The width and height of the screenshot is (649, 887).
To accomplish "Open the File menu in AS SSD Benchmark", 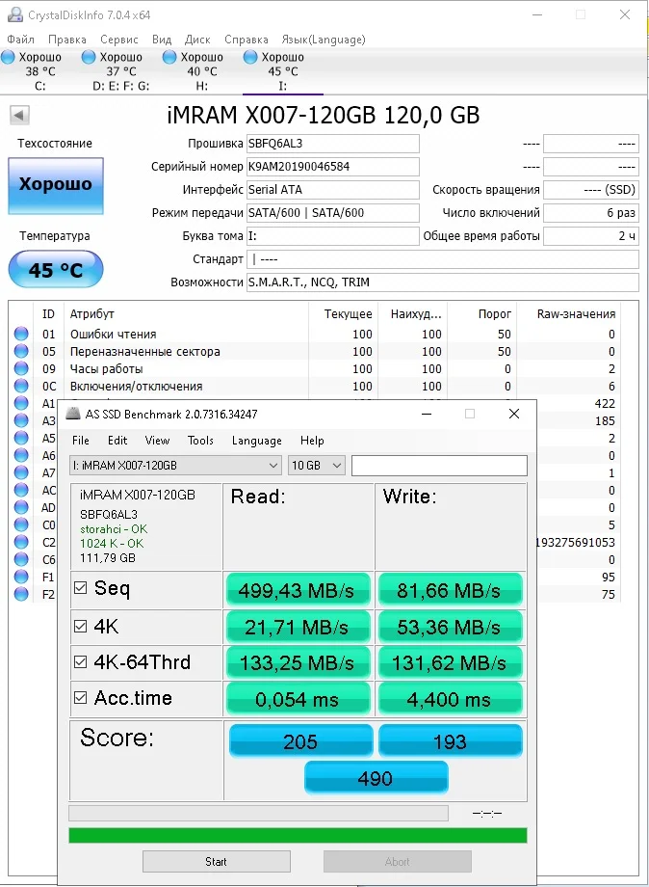I will [81, 440].
